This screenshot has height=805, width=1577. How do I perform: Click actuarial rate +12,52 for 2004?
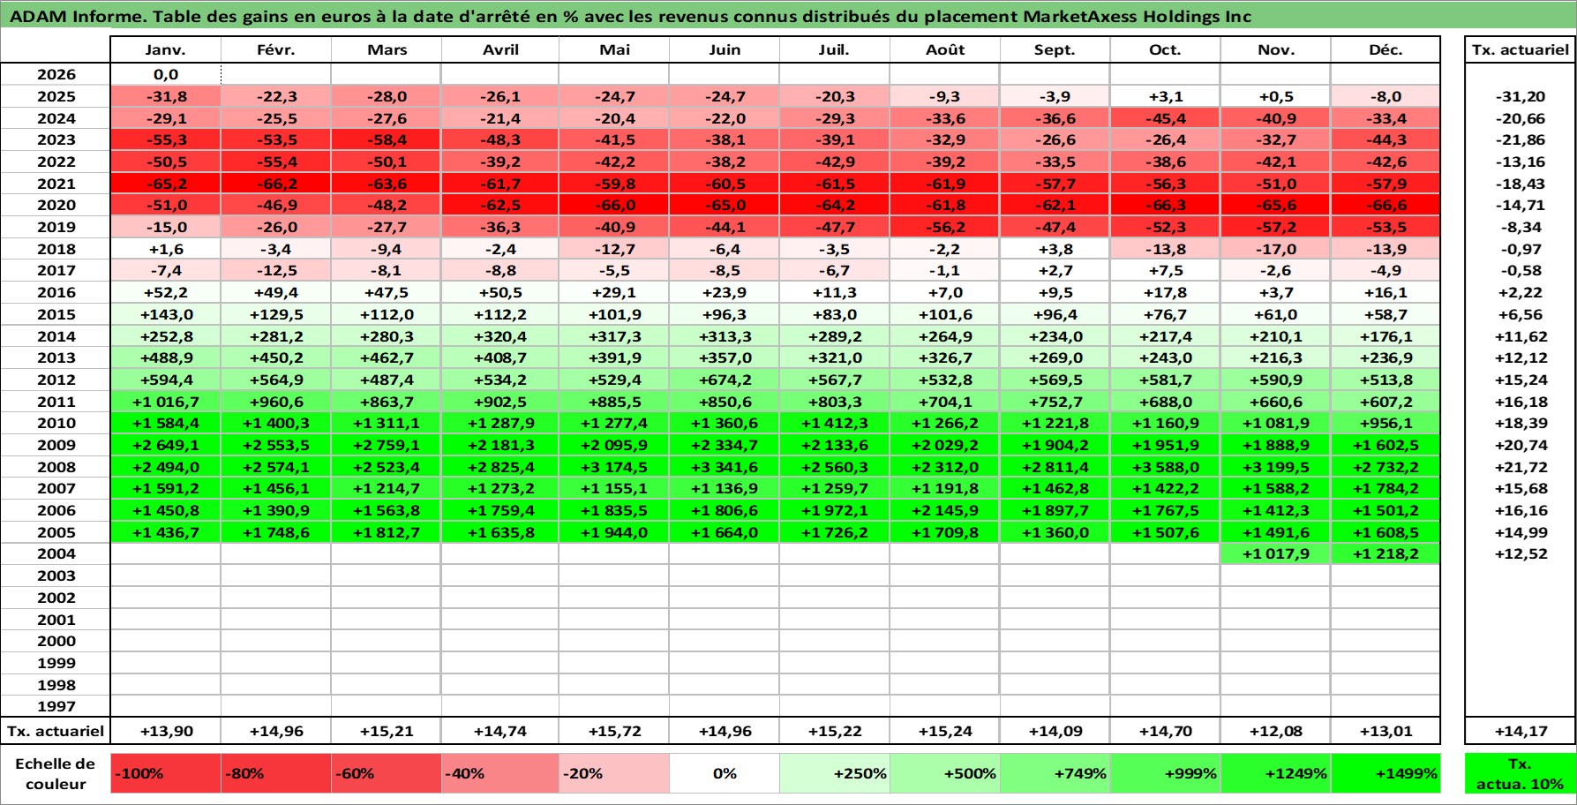coord(1521,553)
